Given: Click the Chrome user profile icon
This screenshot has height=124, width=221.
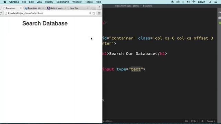Looking at the screenshot, I should [99, 7].
